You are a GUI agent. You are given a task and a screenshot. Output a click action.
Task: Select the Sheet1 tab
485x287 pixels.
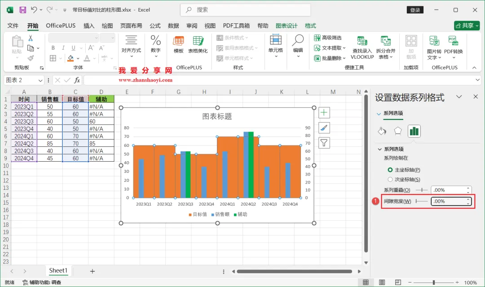coord(58,271)
